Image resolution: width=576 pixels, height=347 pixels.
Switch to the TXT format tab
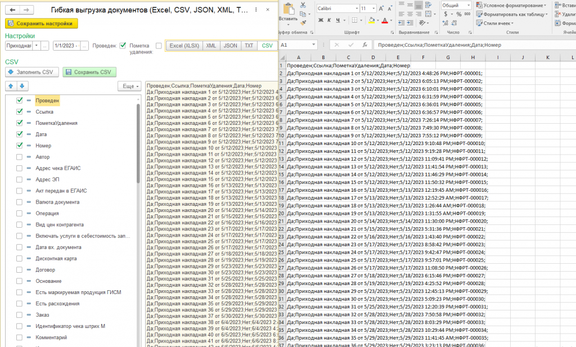[249, 46]
